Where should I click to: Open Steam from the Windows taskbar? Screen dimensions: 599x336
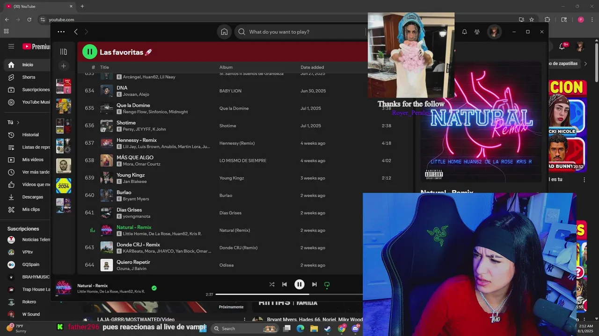pos(328,329)
